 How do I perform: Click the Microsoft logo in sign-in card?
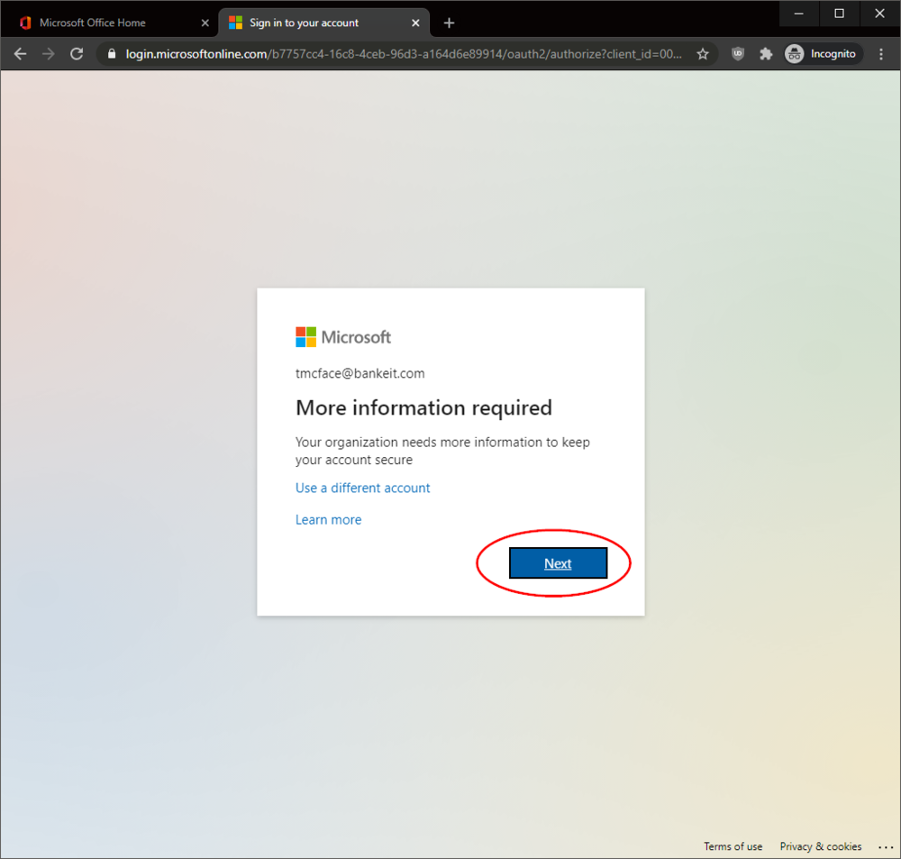tap(343, 337)
